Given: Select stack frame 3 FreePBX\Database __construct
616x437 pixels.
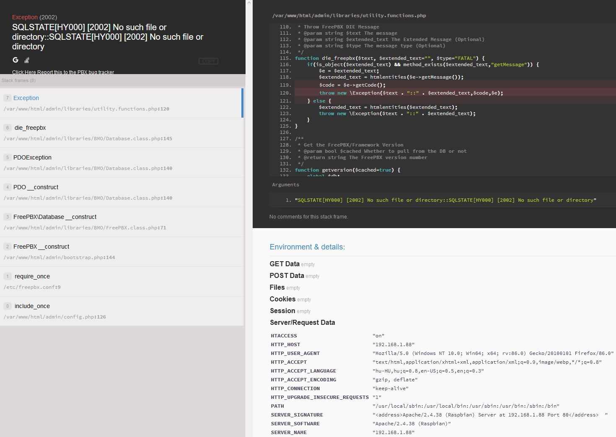Looking at the screenshot, I should coord(122,222).
